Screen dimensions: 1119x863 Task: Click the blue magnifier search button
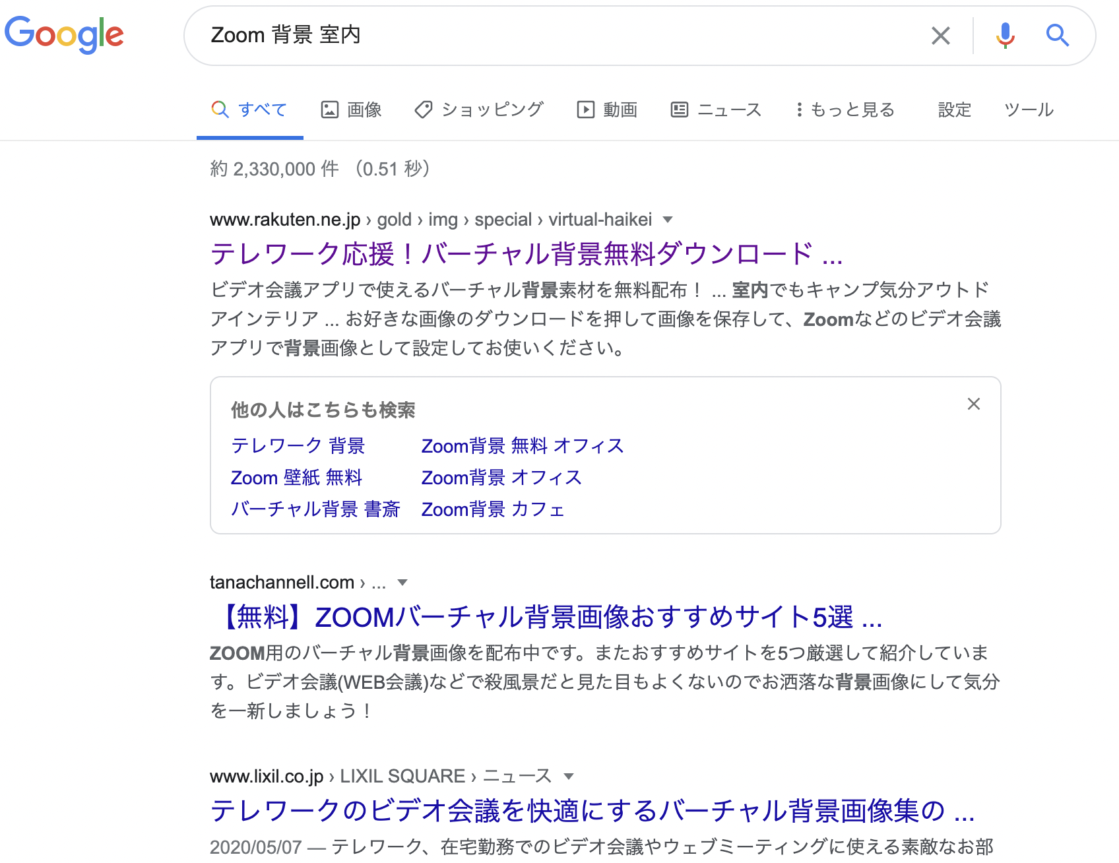point(1058,35)
